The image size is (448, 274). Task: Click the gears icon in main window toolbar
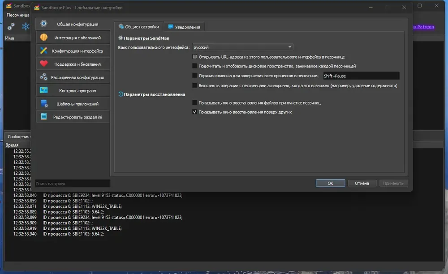(11, 26)
